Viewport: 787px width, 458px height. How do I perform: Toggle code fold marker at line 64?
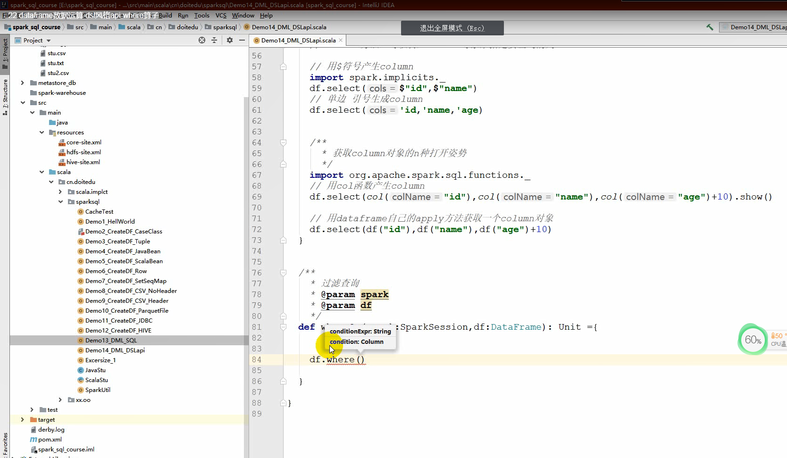pyautogui.click(x=283, y=142)
